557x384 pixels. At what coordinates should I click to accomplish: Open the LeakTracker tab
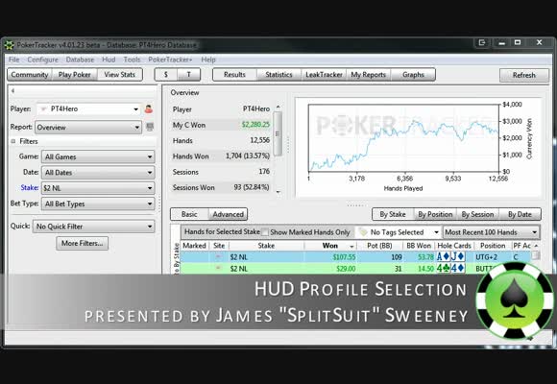click(x=324, y=75)
